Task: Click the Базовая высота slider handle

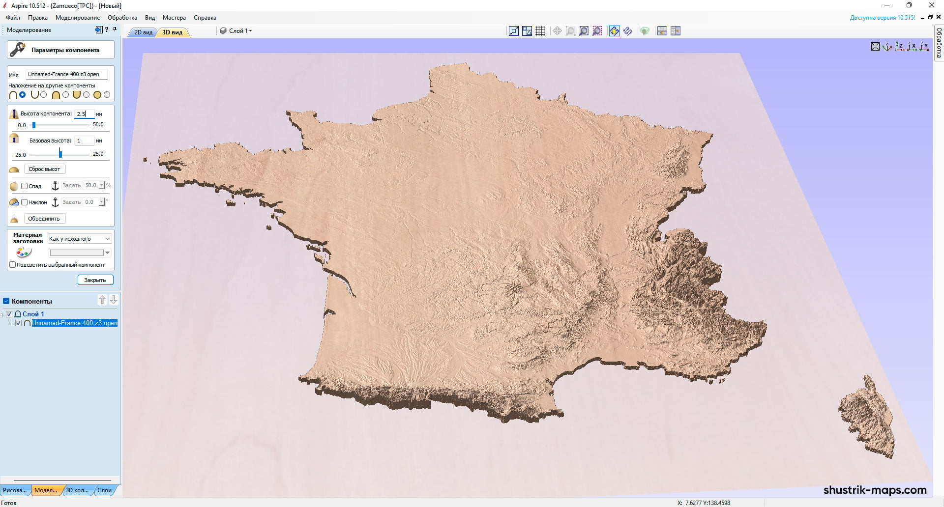Action: click(x=60, y=153)
